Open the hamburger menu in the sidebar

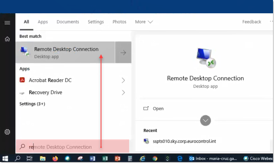tap(7, 23)
